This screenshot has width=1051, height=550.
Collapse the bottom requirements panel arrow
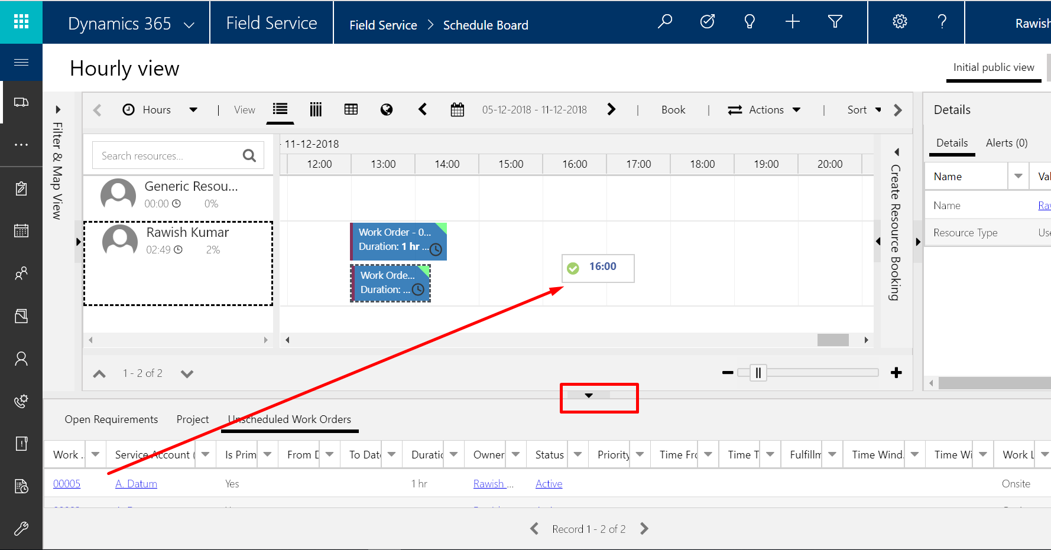(x=589, y=395)
